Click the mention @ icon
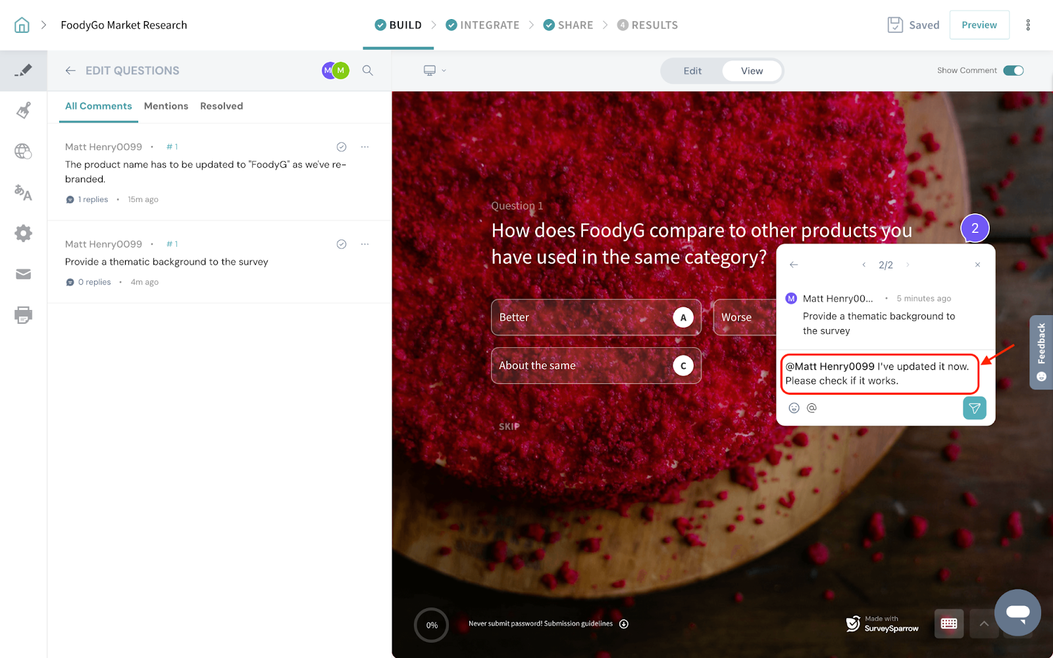The image size is (1053, 658). [x=811, y=408]
